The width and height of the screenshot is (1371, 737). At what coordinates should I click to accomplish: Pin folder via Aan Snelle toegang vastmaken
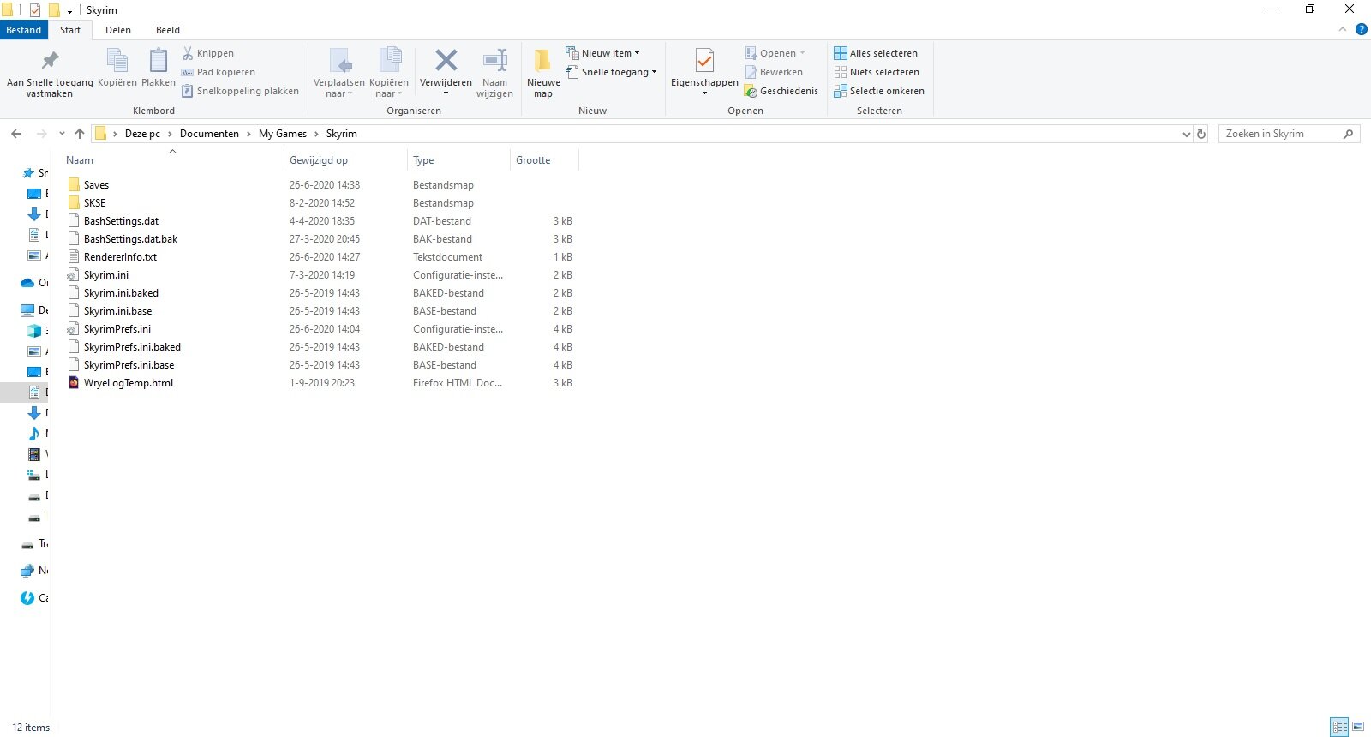click(50, 72)
